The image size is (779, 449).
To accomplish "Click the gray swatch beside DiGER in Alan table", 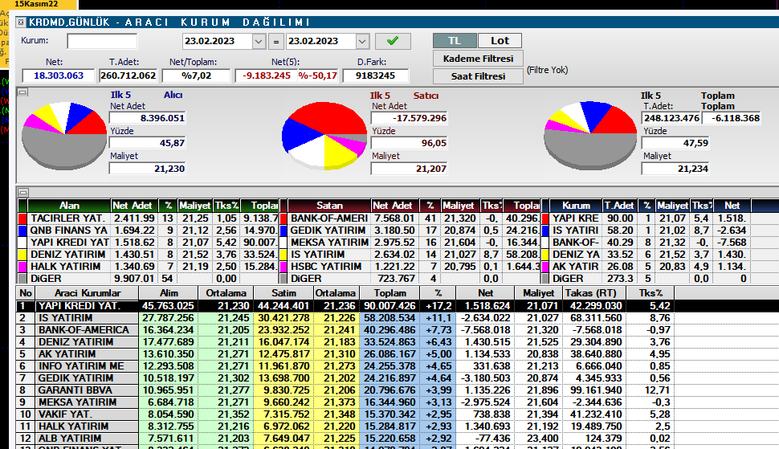I will (22, 279).
